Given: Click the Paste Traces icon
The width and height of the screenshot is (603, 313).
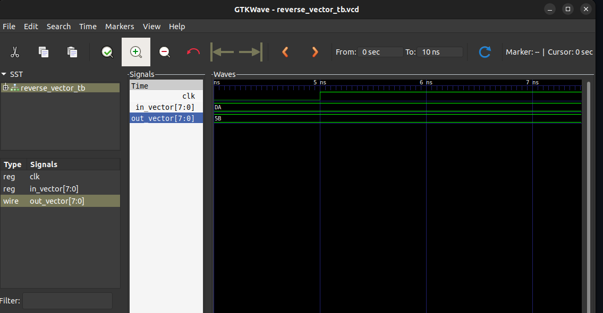Looking at the screenshot, I should tap(72, 51).
